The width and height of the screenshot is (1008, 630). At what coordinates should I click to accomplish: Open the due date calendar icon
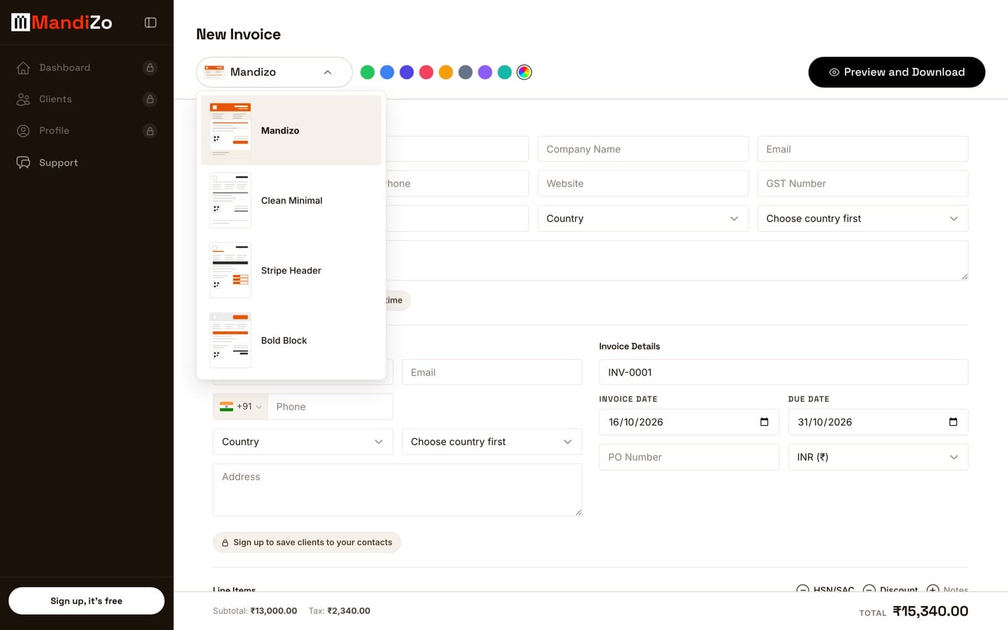tap(953, 422)
